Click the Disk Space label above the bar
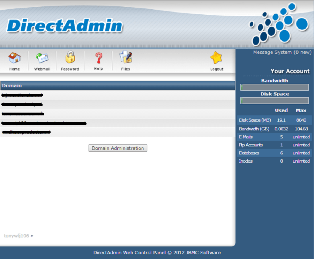Screen dimensions: 314x259 [275, 94]
